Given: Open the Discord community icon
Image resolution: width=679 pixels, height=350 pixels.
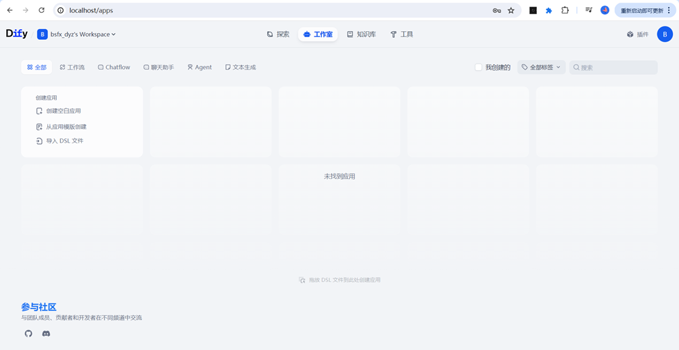Looking at the screenshot, I should tap(46, 334).
